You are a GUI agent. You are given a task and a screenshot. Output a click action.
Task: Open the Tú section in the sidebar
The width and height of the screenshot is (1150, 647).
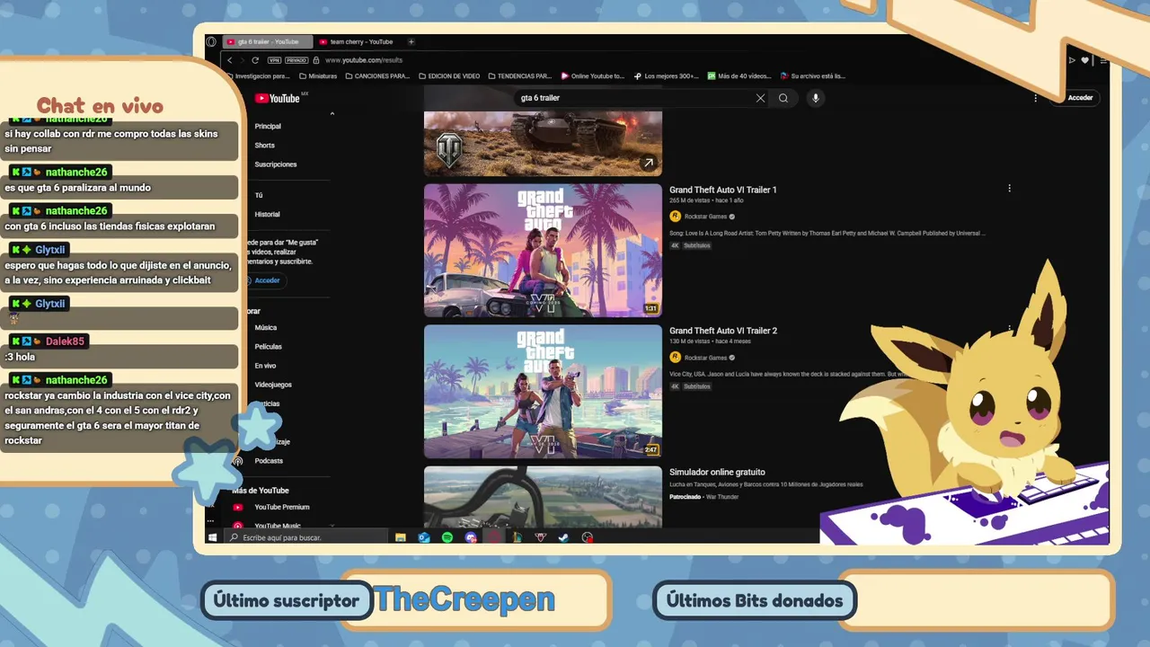click(x=259, y=196)
